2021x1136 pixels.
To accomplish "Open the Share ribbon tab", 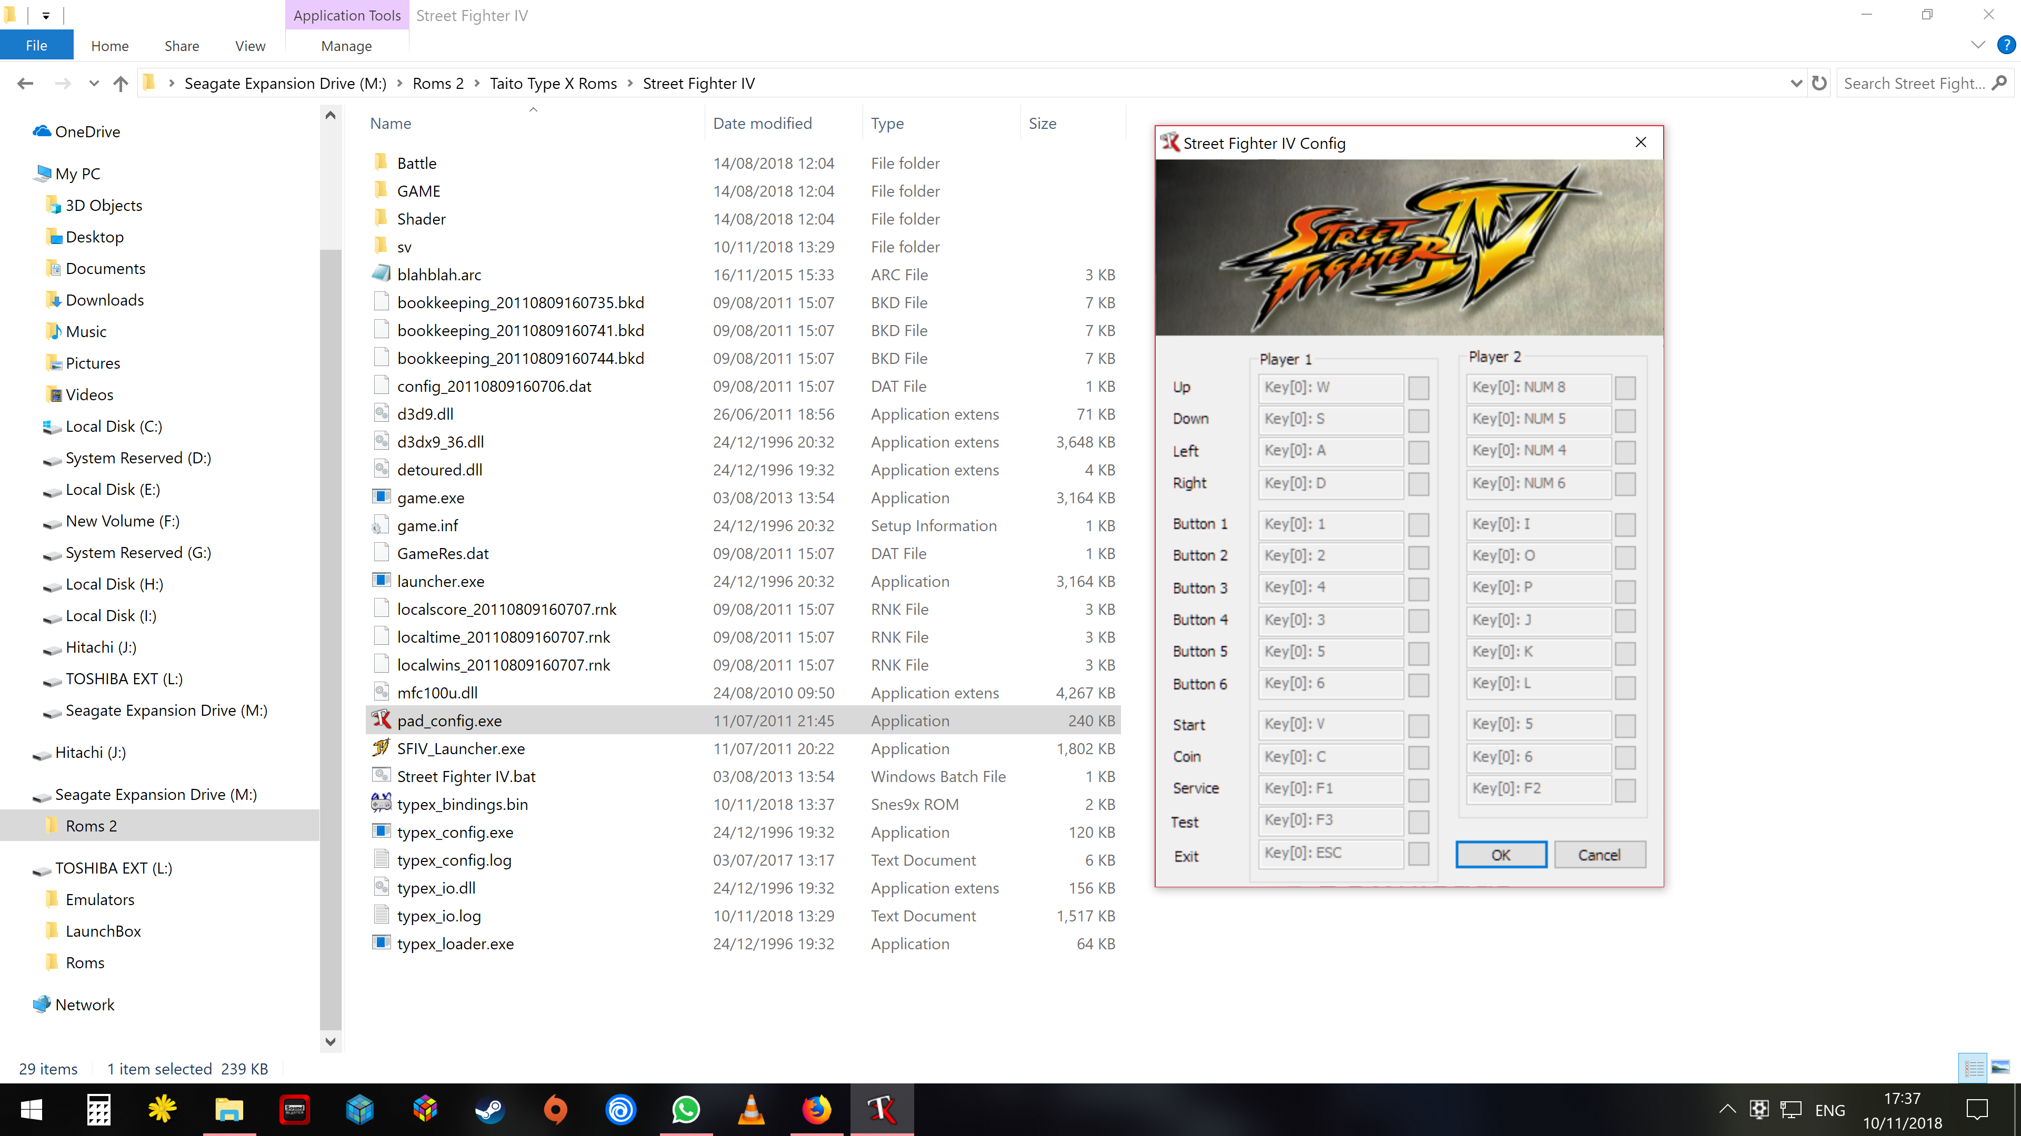I will [x=181, y=45].
